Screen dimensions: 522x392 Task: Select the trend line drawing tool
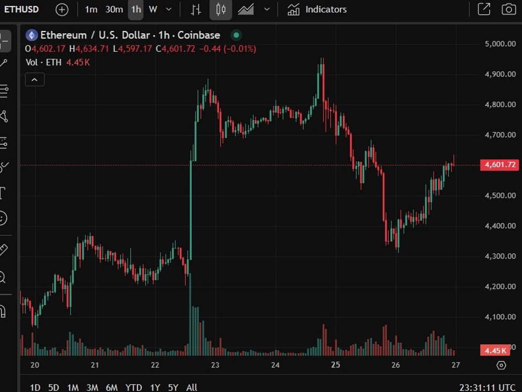(6, 61)
